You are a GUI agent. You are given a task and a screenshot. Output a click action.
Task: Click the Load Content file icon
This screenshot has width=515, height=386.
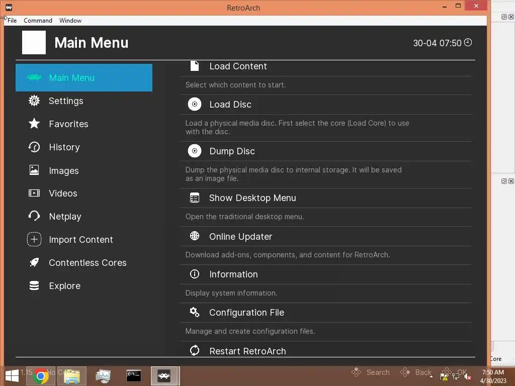click(x=195, y=66)
